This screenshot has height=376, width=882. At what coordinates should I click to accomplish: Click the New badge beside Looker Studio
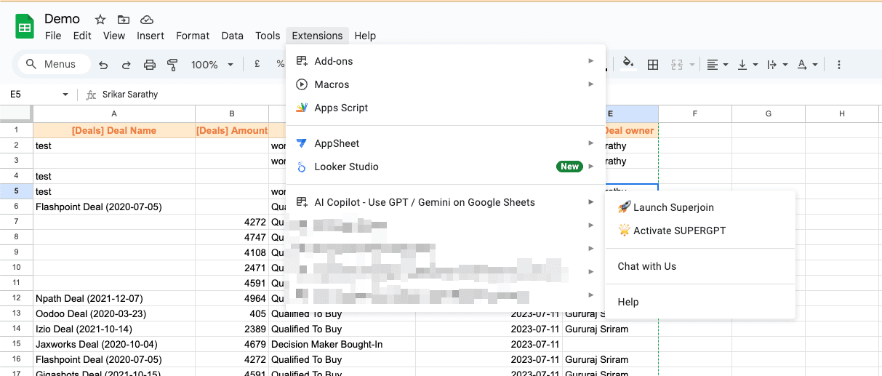coord(570,167)
